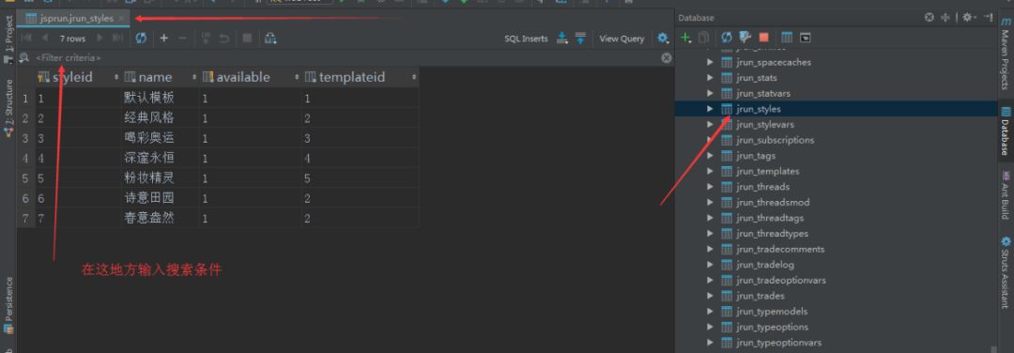Expand the jrun_subscriptions tree node
This screenshot has width=1014, height=353.
click(x=710, y=140)
